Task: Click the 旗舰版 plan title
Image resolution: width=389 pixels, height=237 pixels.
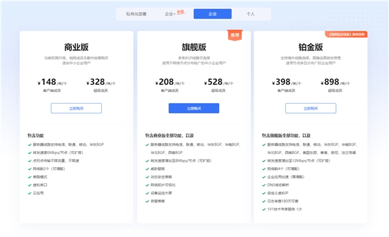Action: click(x=194, y=47)
